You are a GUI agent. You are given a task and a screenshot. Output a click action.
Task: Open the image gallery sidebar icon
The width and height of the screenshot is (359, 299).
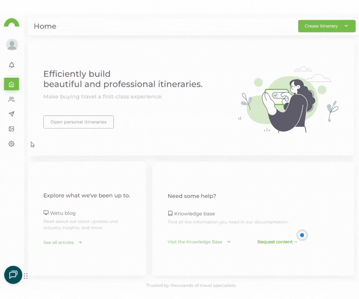click(x=12, y=129)
